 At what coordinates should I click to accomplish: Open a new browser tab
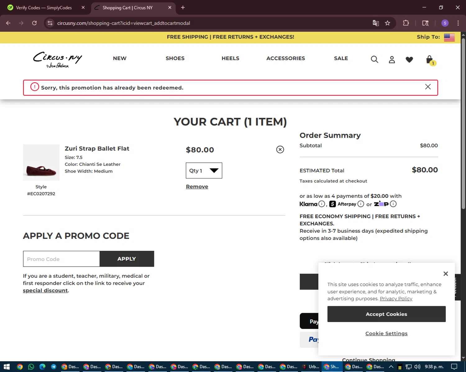183,7
